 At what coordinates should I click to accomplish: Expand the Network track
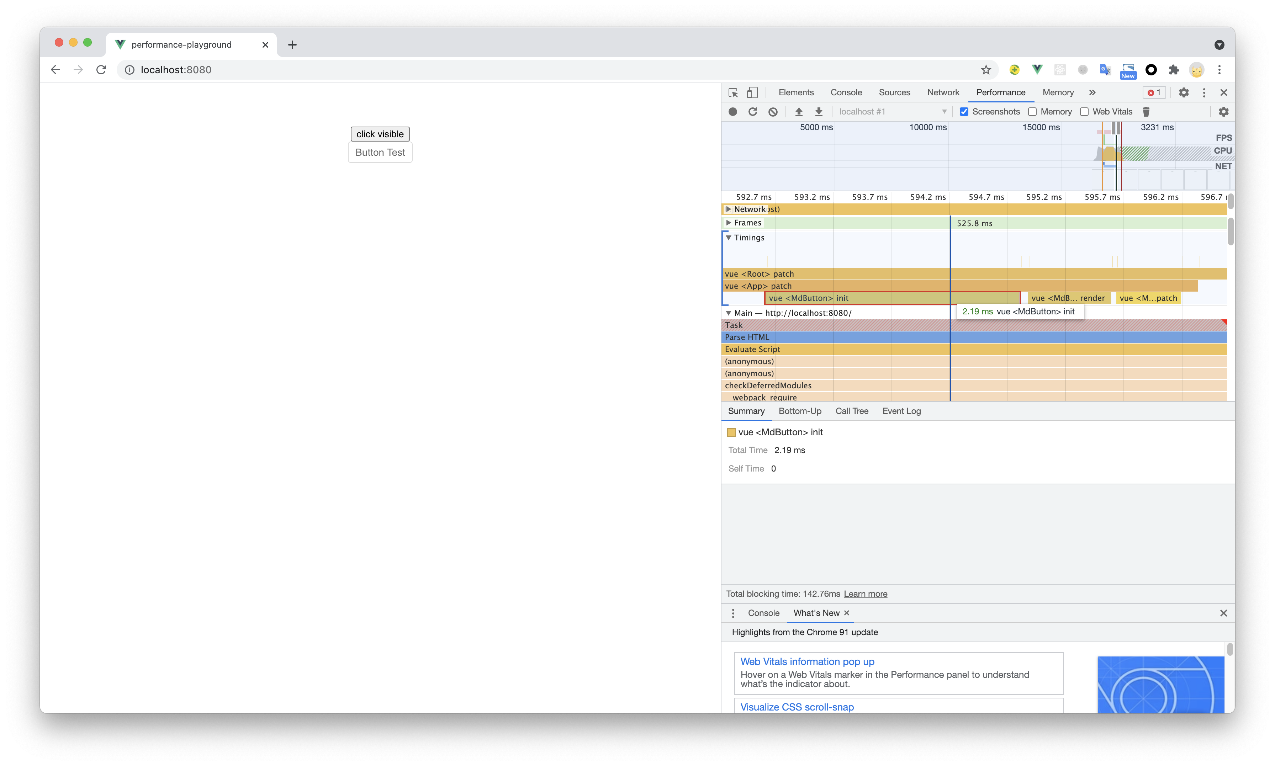point(728,209)
